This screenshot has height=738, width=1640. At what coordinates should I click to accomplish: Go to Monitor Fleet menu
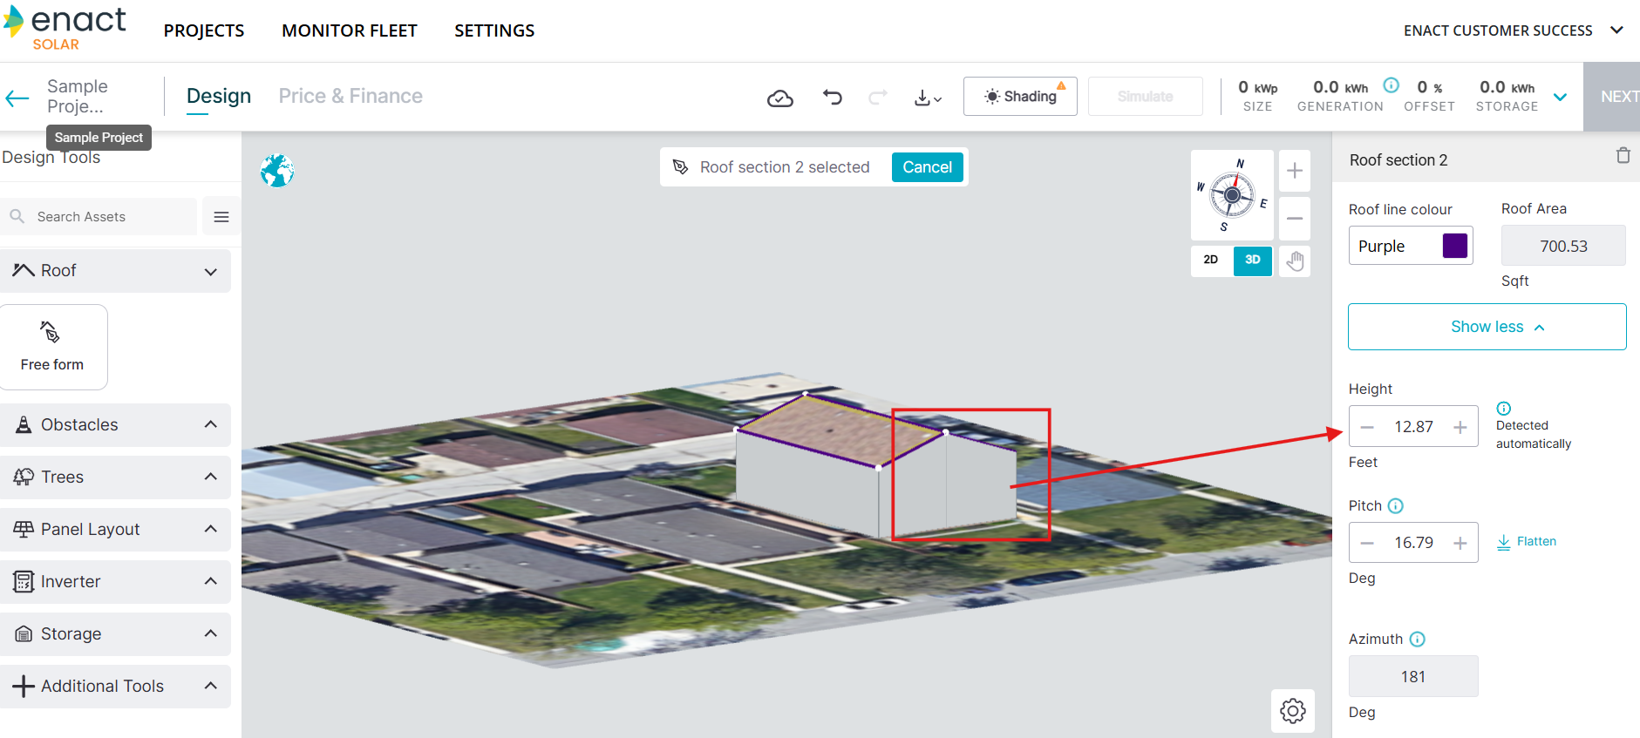point(349,30)
